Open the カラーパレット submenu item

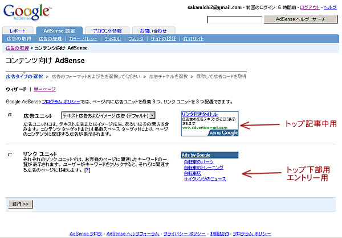(x=83, y=39)
